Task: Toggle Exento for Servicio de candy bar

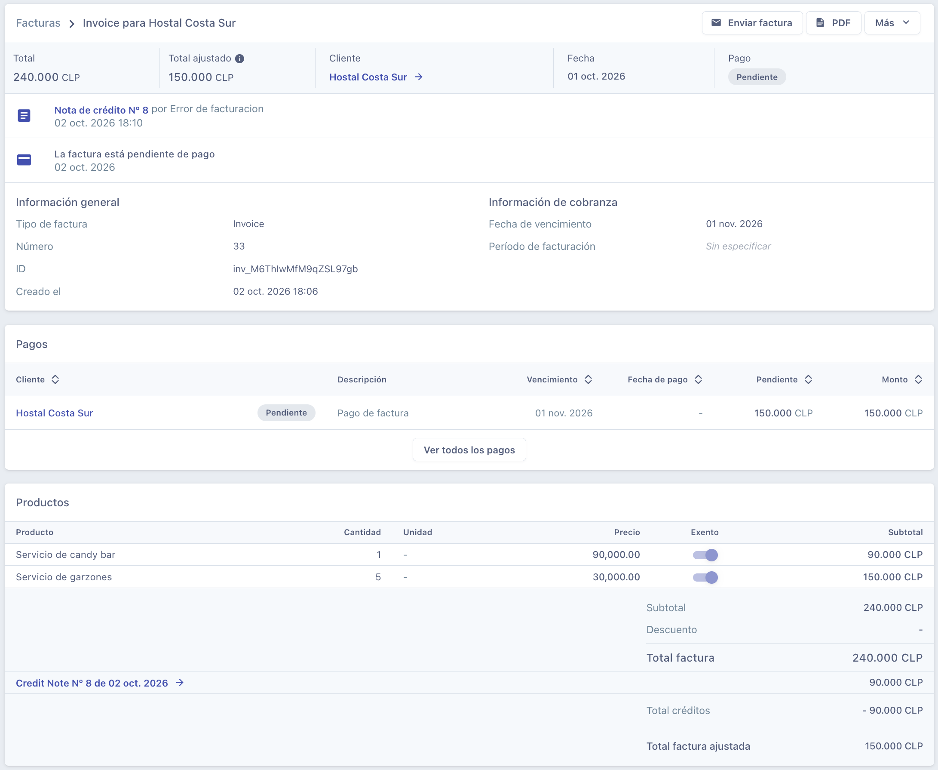Action: coord(705,555)
